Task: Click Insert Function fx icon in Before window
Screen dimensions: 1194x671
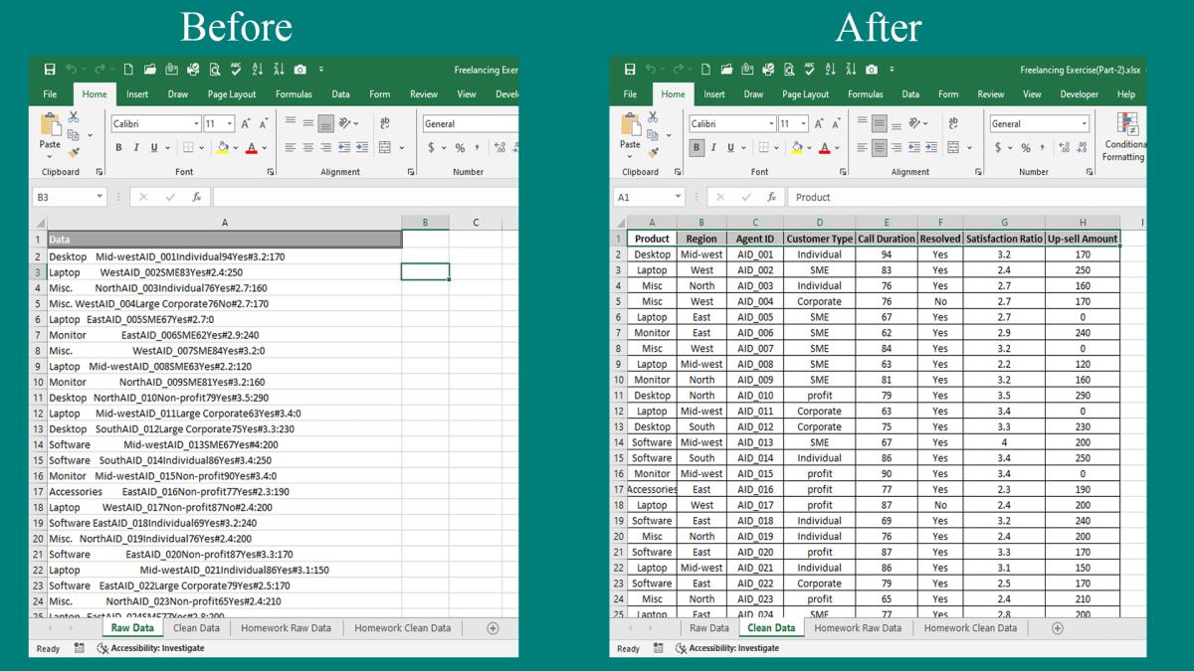Action: [197, 197]
